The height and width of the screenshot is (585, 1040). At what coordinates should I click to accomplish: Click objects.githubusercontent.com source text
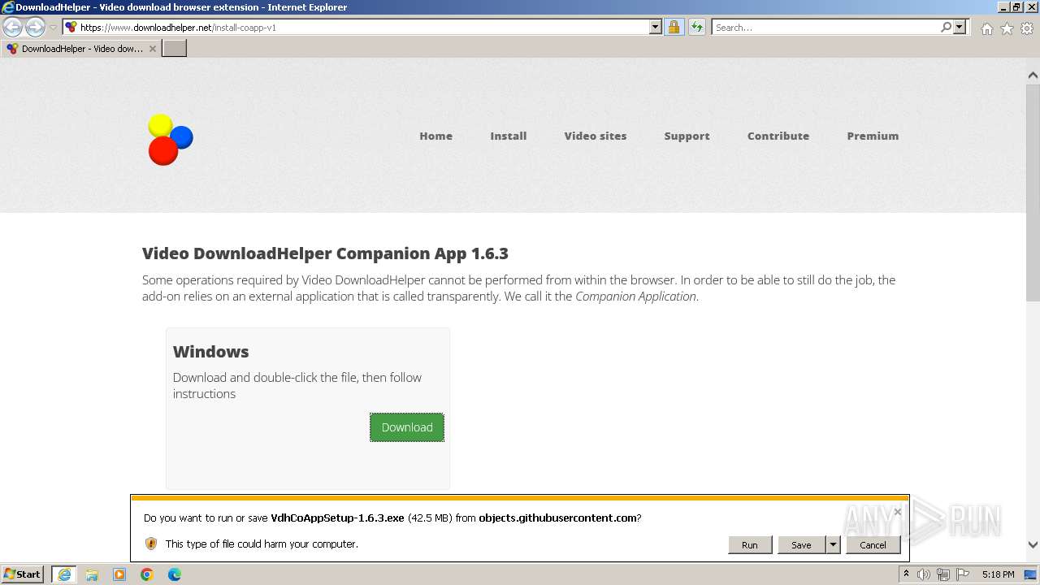tap(557, 518)
